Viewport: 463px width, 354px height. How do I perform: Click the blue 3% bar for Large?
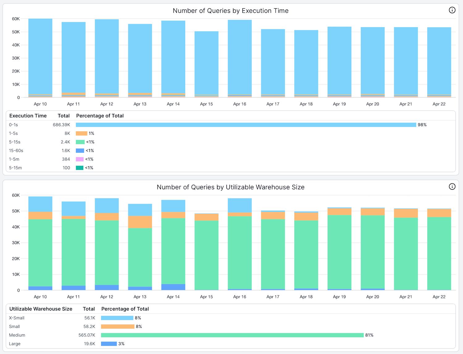(109, 344)
